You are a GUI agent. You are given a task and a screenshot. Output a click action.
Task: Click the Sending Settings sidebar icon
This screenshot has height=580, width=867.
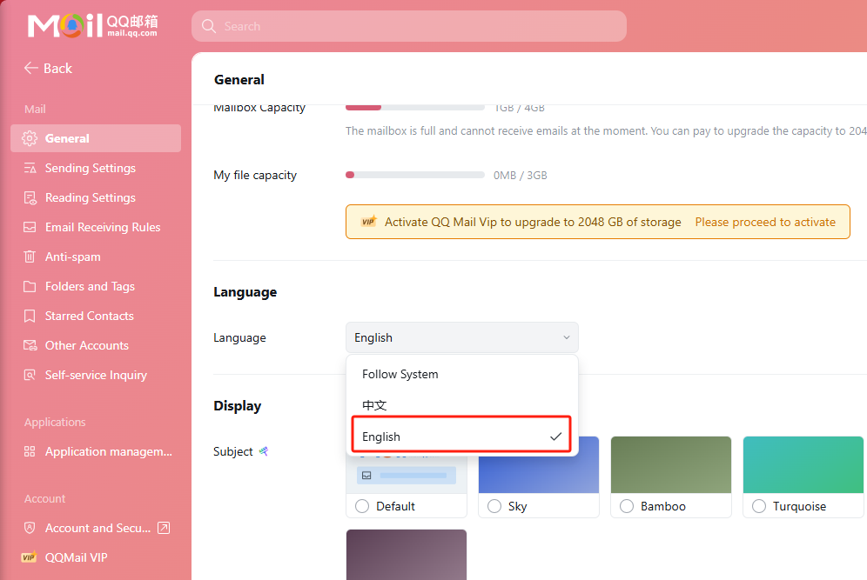tap(30, 168)
